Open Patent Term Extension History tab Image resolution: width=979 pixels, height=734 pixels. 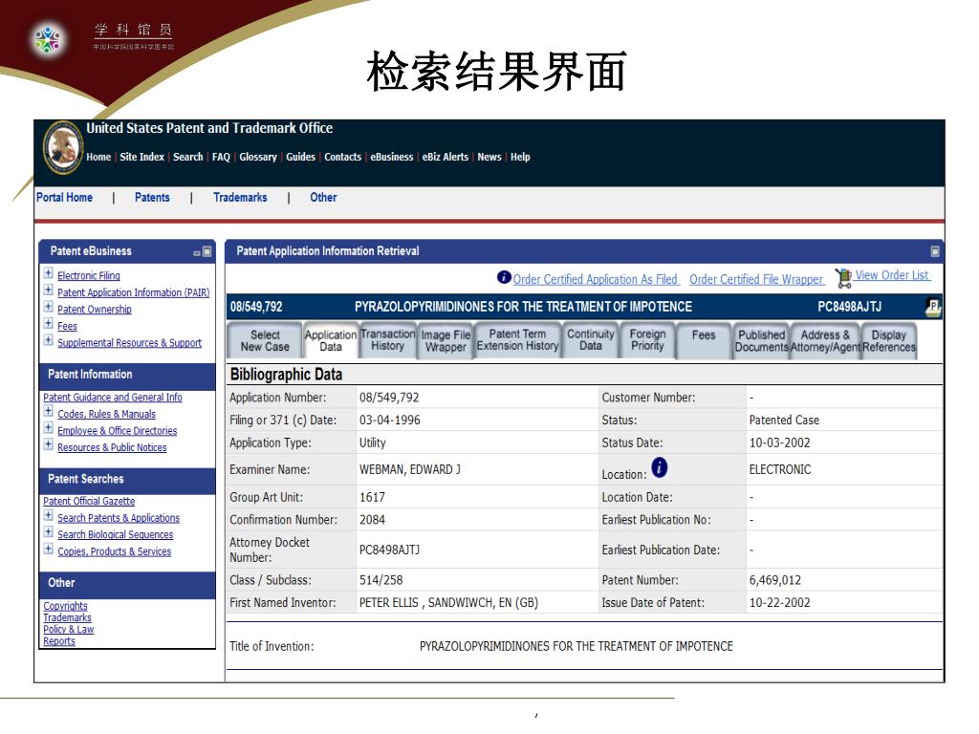pyautogui.click(x=517, y=341)
